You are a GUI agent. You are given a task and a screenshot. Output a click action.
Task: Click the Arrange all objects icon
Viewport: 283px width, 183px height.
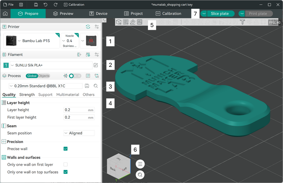click(x=140, y=22)
